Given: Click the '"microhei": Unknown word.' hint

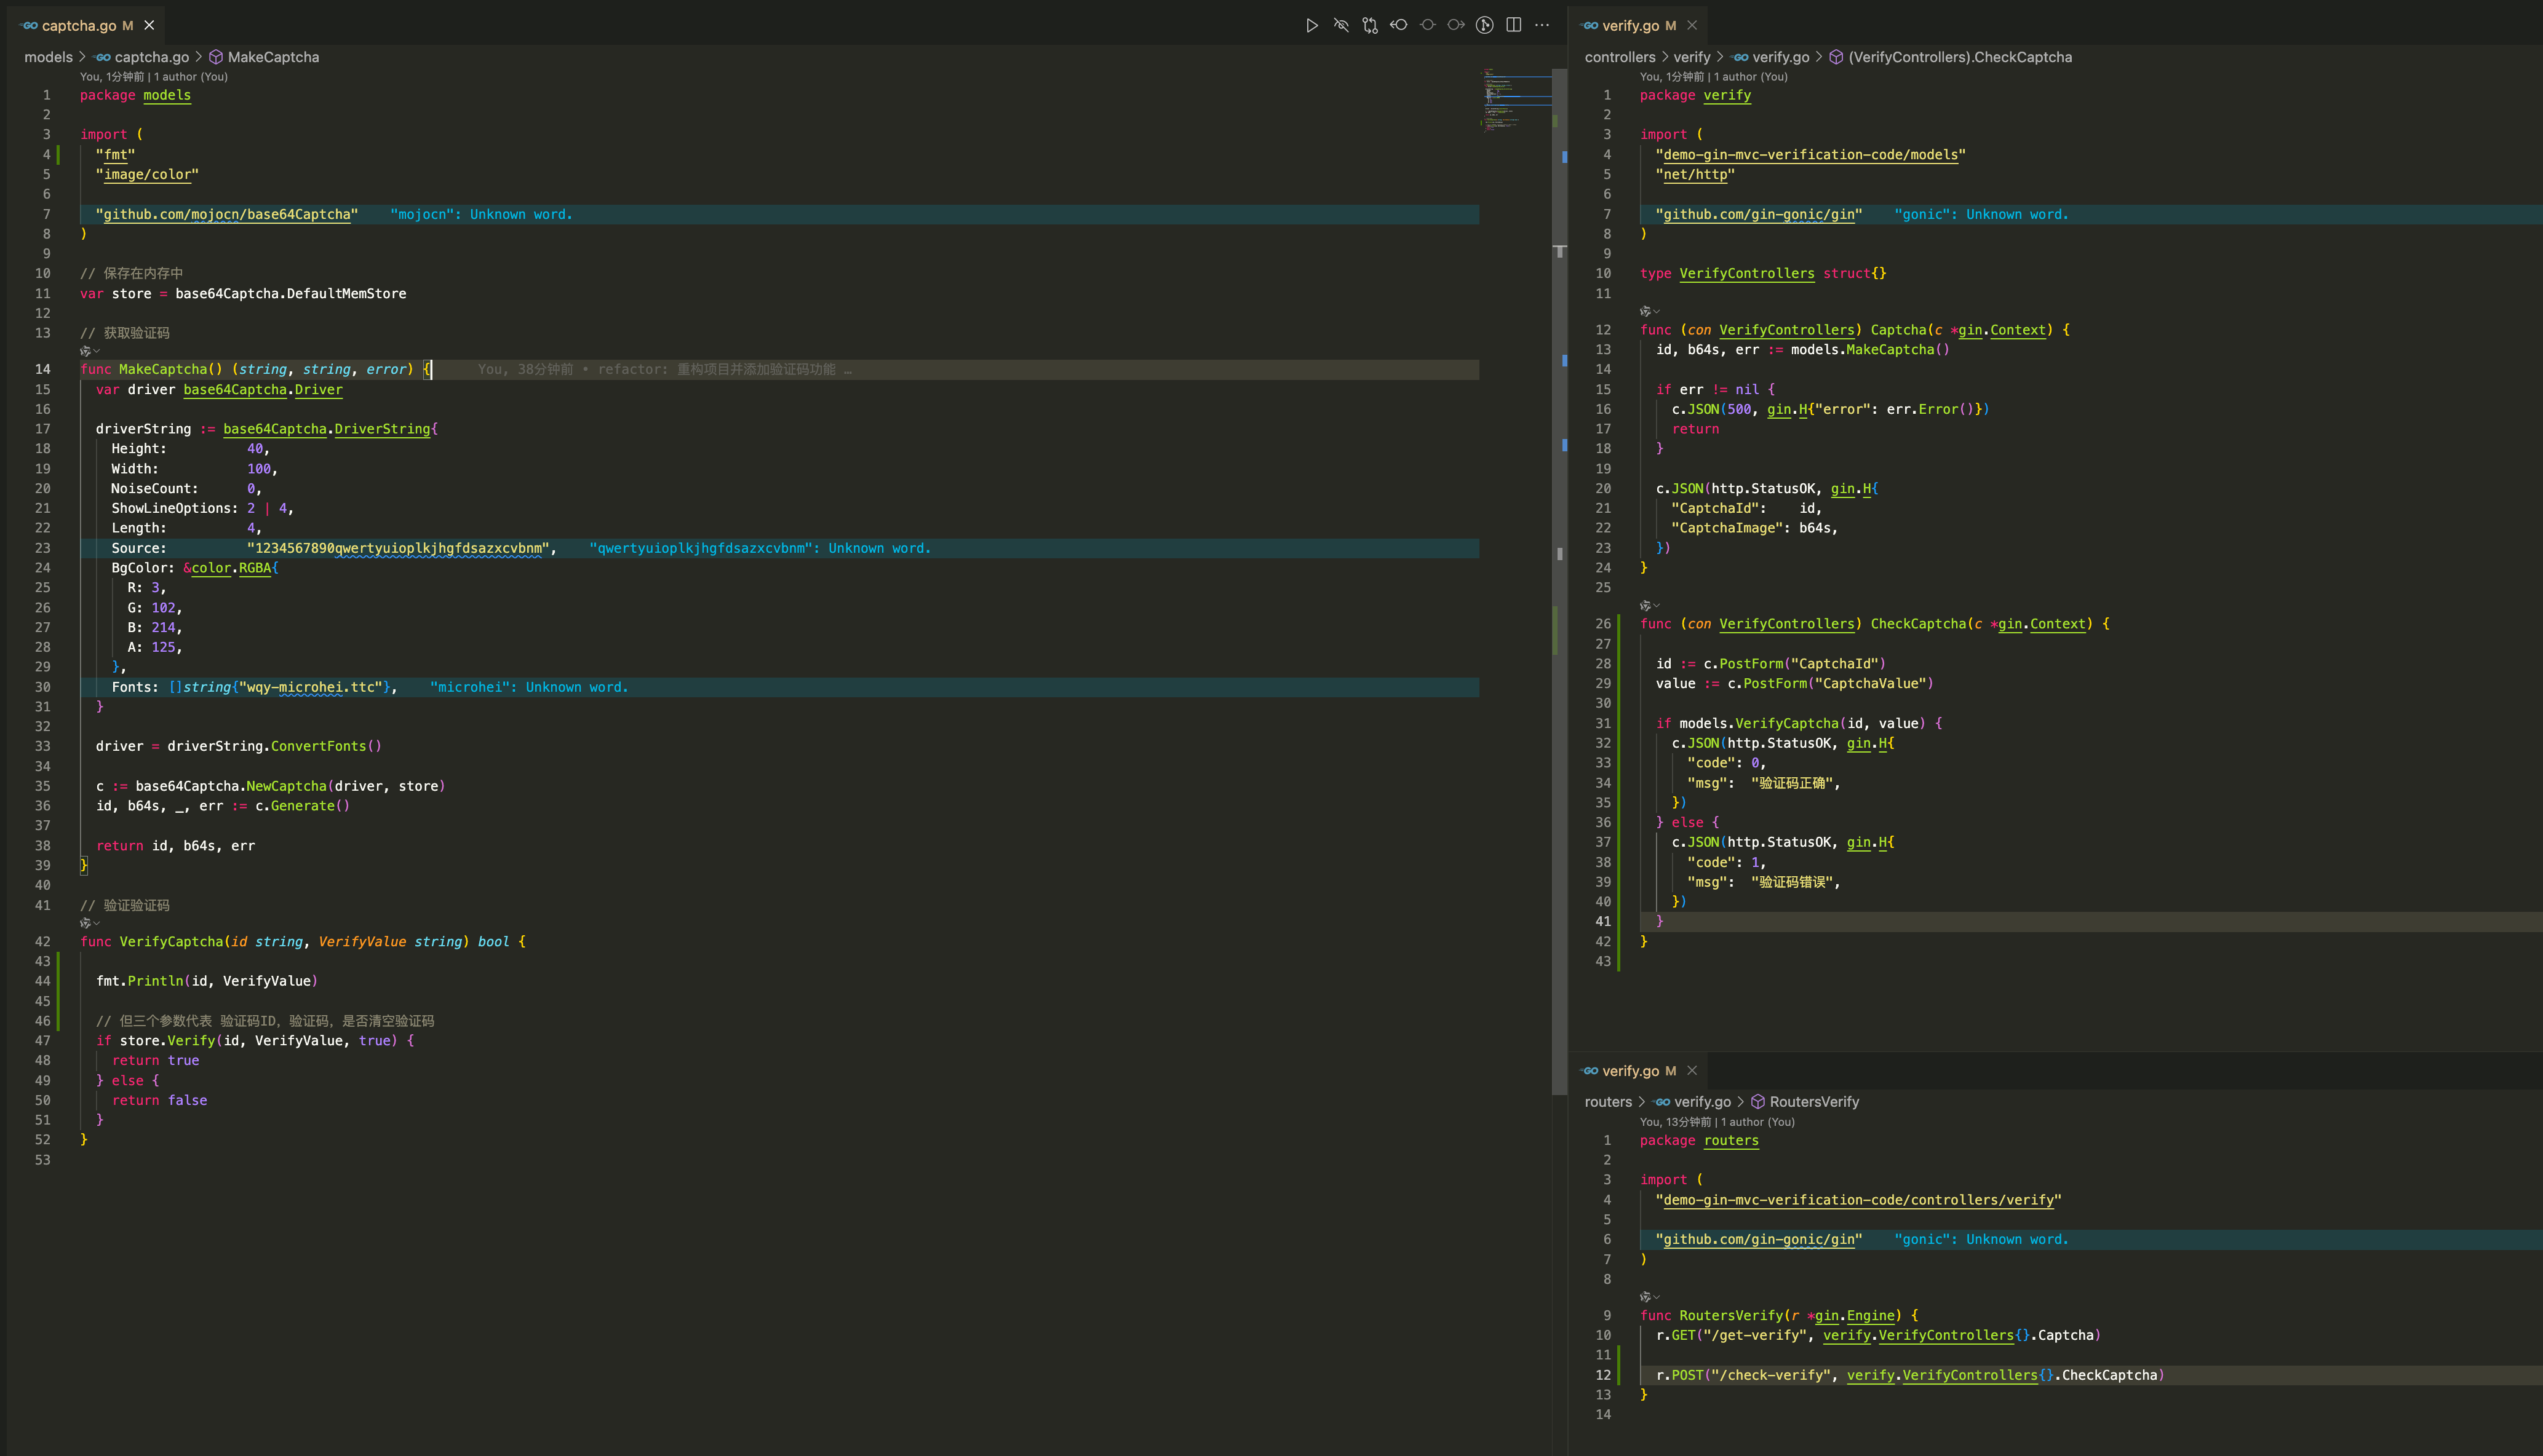Looking at the screenshot, I should click(529, 687).
